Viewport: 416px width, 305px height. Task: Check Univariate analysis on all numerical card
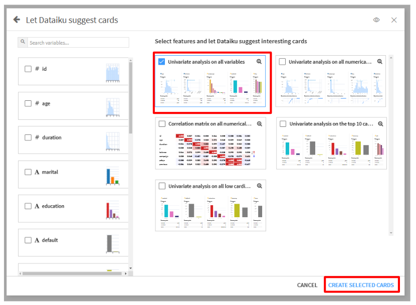click(282, 62)
